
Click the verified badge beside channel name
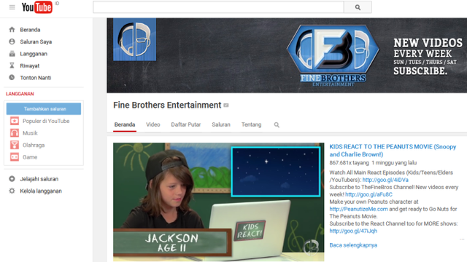(226, 106)
